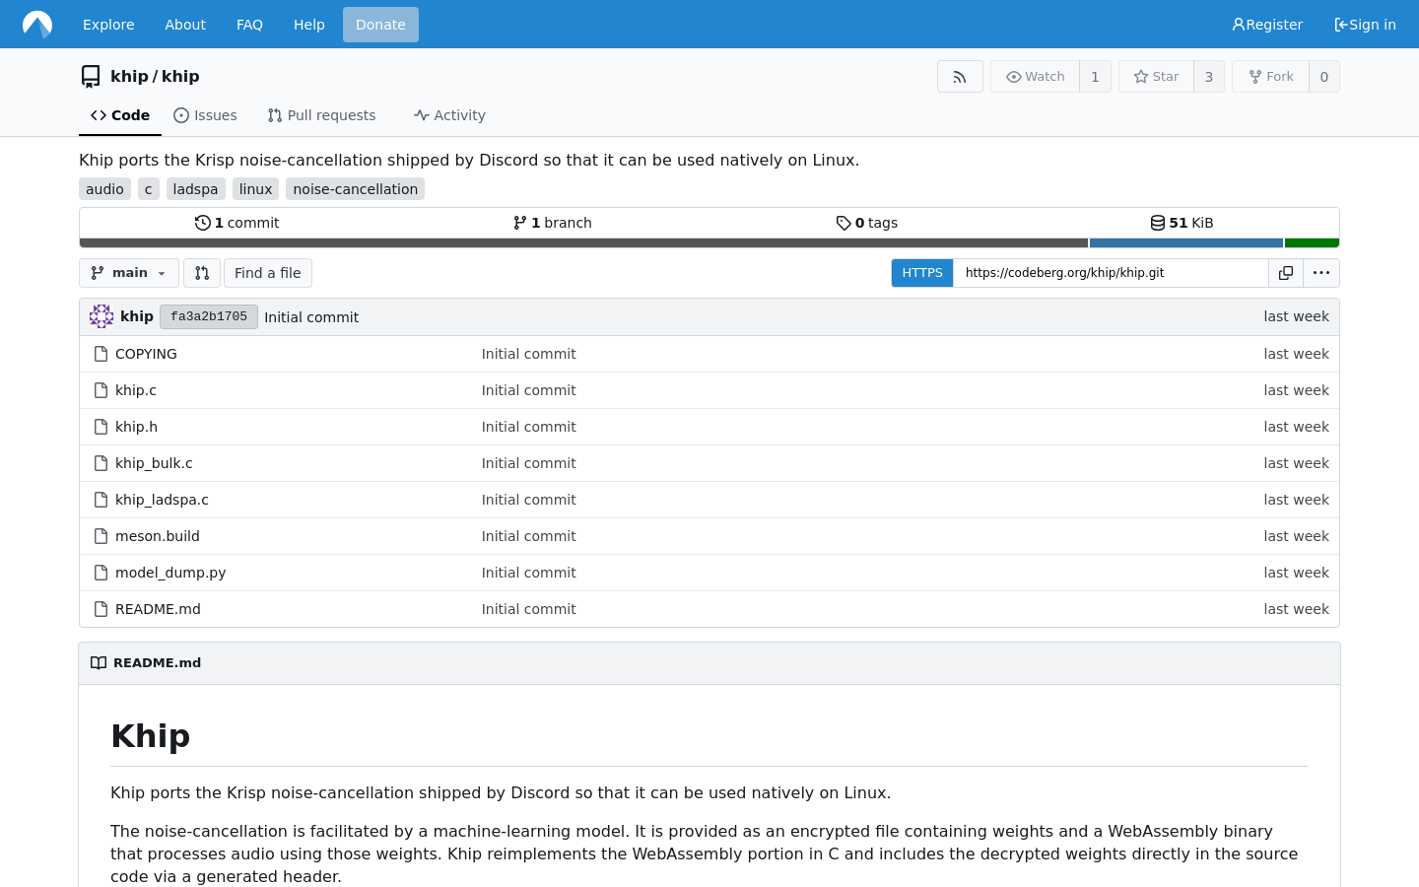Click the Find a file button
Screen dimensions: 1419x887
pyautogui.click(x=268, y=273)
